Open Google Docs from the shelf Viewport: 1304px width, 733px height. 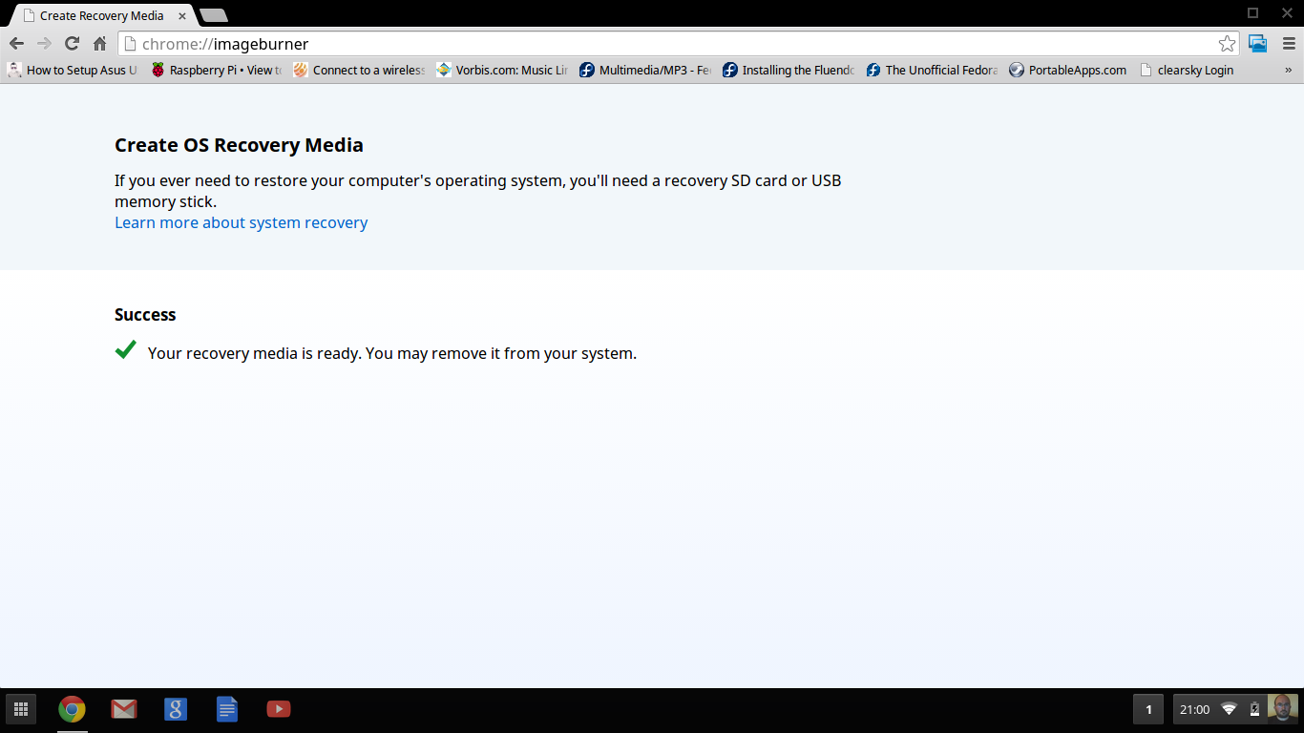(x=226, y=709)
